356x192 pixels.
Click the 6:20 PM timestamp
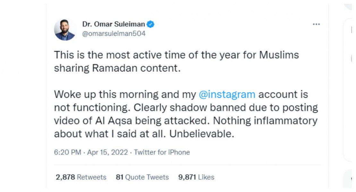tap(67, 152)
